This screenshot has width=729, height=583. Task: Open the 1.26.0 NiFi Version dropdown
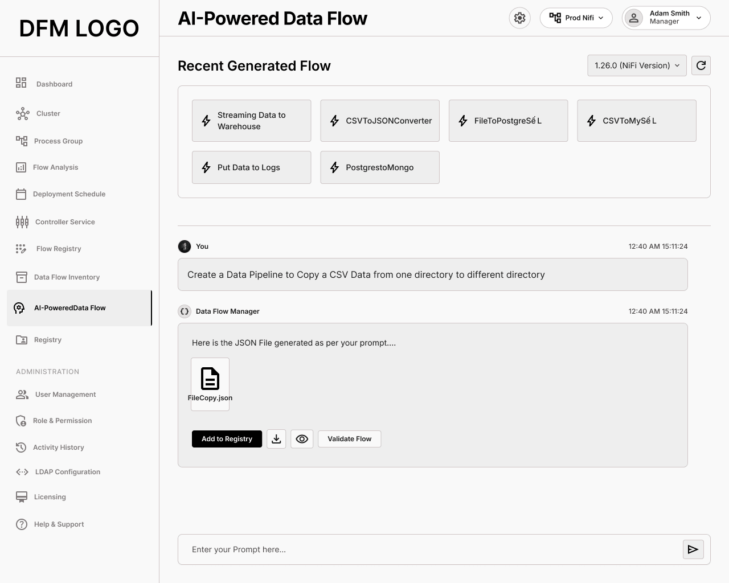[637, 65]
